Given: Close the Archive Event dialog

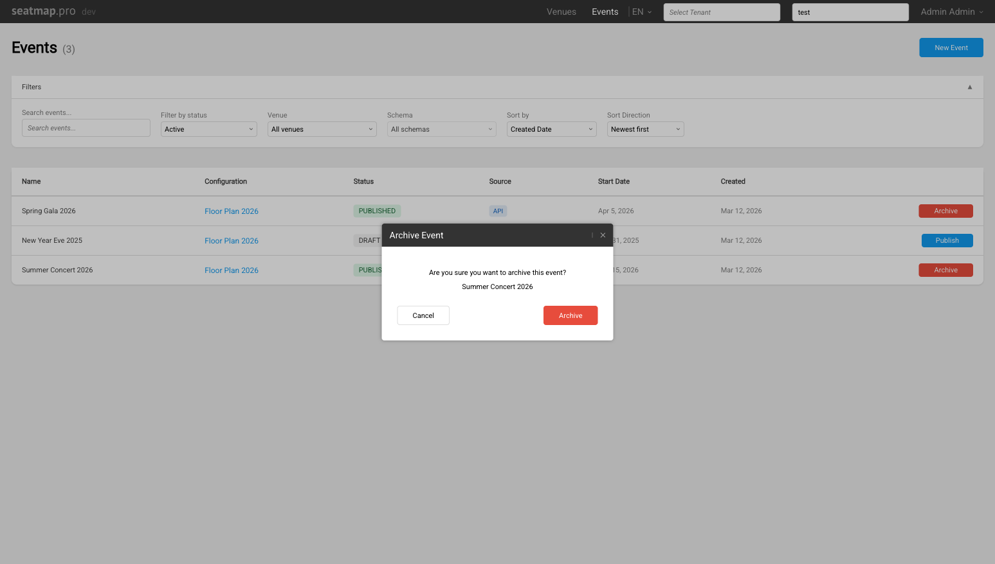Looking at the screenshot, I should point(603,235).
